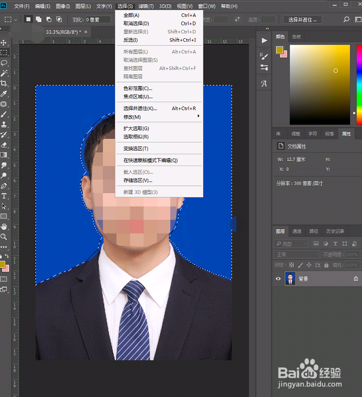Open the 滤镜(T) menu
Viewport: 362px width, 397px height.
[x=146, y=6]
